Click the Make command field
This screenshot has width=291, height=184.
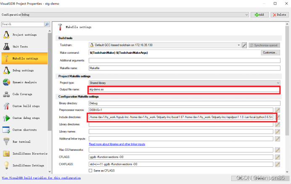(175, 53)
